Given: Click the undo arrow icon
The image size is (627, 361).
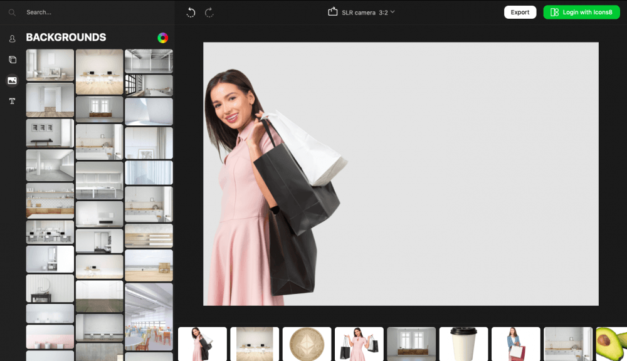Looking at the screenshot, I should tap(191, 13).
